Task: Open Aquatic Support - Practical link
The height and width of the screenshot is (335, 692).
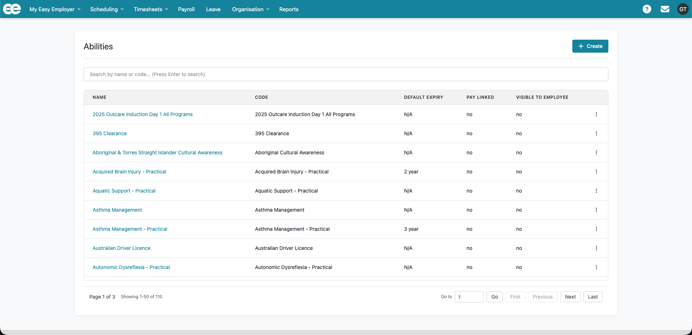Action: 124,191
